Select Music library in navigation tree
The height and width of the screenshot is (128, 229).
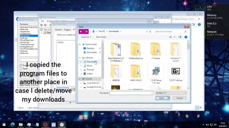tap(89, 65)
